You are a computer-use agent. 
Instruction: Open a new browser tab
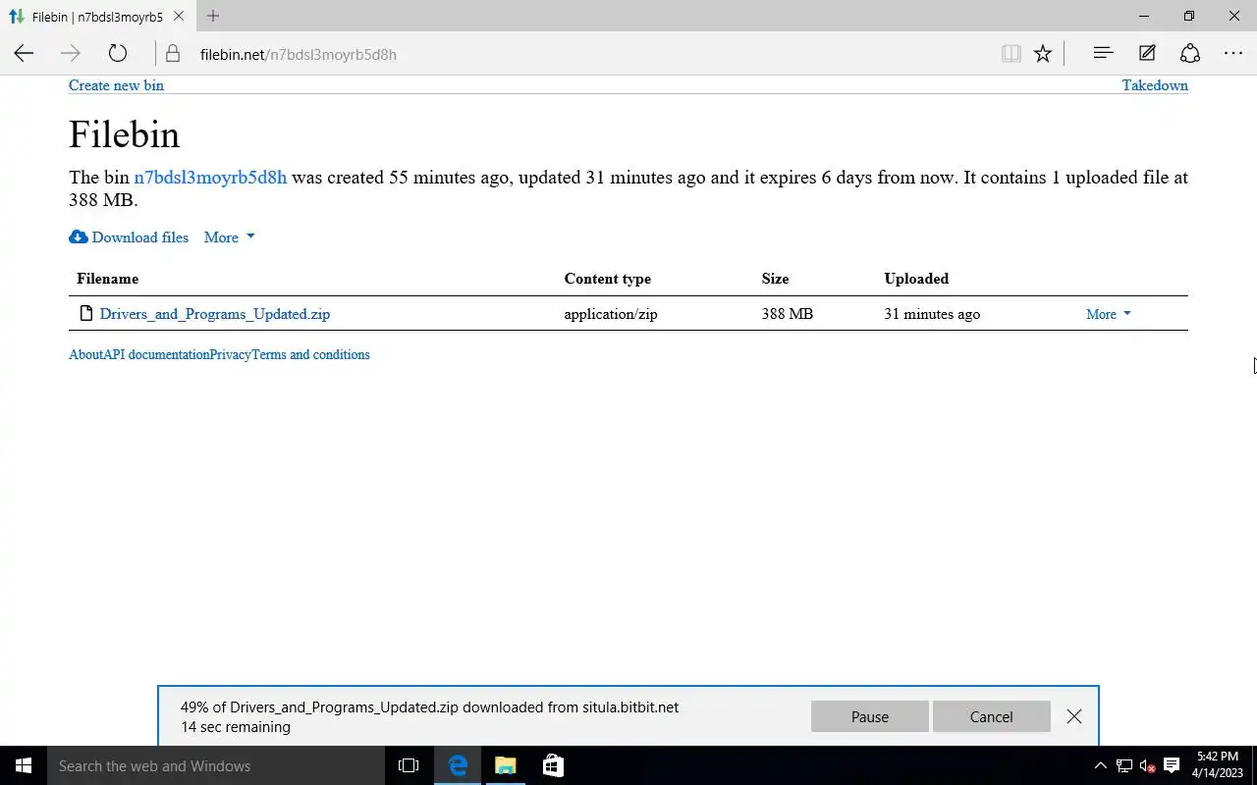point(213,16)
